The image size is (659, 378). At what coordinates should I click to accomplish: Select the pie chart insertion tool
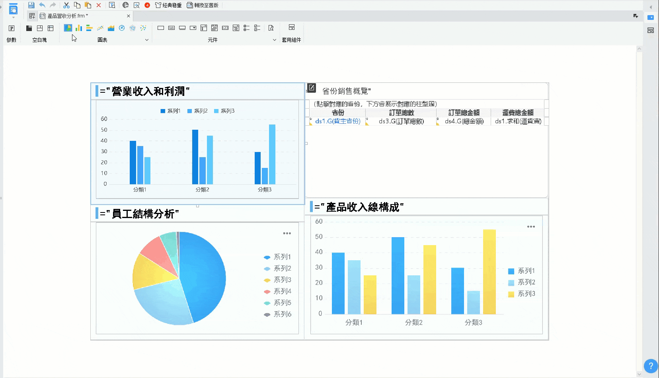click(x=68, y=28)
